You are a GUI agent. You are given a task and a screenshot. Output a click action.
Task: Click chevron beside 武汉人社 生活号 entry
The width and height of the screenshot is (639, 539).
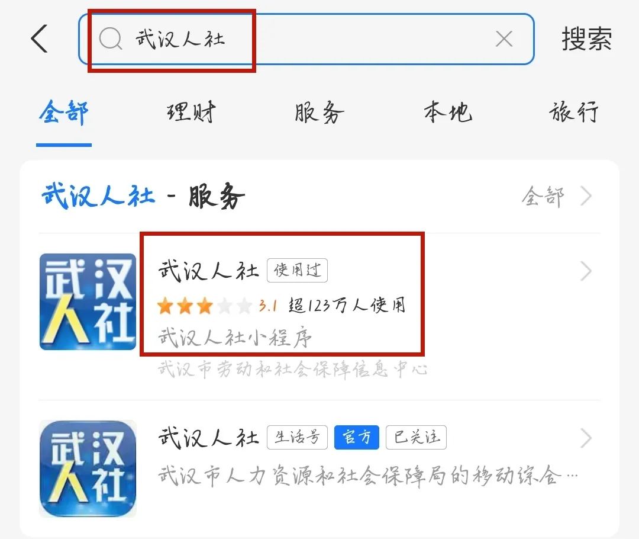[x=586, y=438]
